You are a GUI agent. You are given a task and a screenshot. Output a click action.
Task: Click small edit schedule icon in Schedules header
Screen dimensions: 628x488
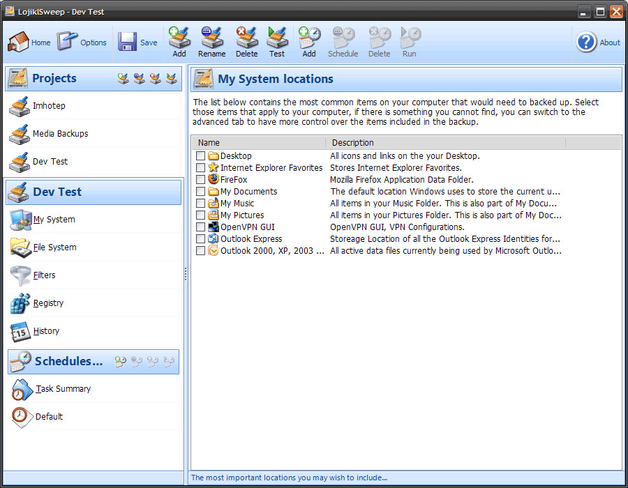[x=137, y=362]
